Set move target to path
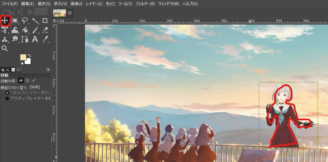This screenshot has width=328, height=162. [x=34, y=80]
